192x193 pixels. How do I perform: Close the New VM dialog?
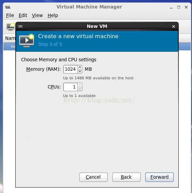point(174,27)
